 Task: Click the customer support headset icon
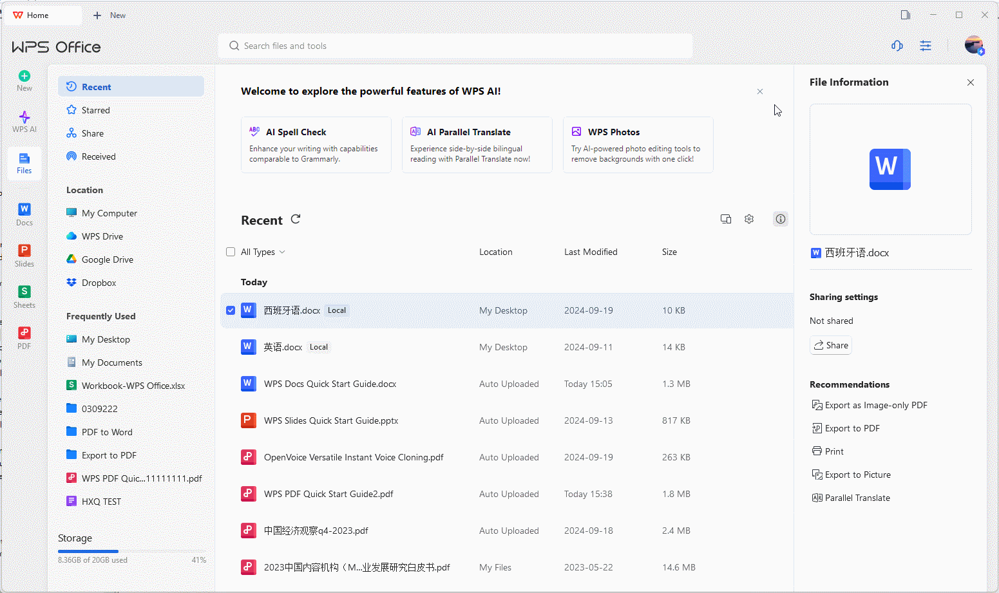point(897,46)
